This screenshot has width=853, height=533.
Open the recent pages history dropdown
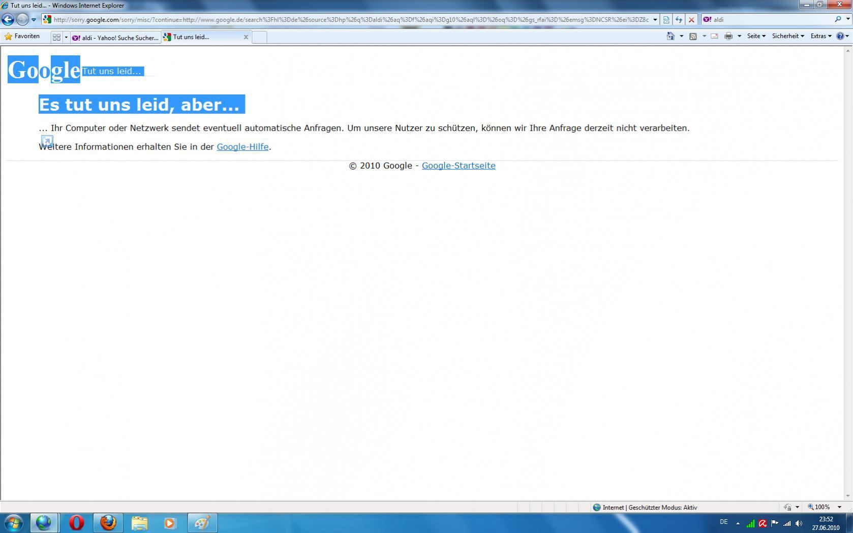click(x=34, y=20)
